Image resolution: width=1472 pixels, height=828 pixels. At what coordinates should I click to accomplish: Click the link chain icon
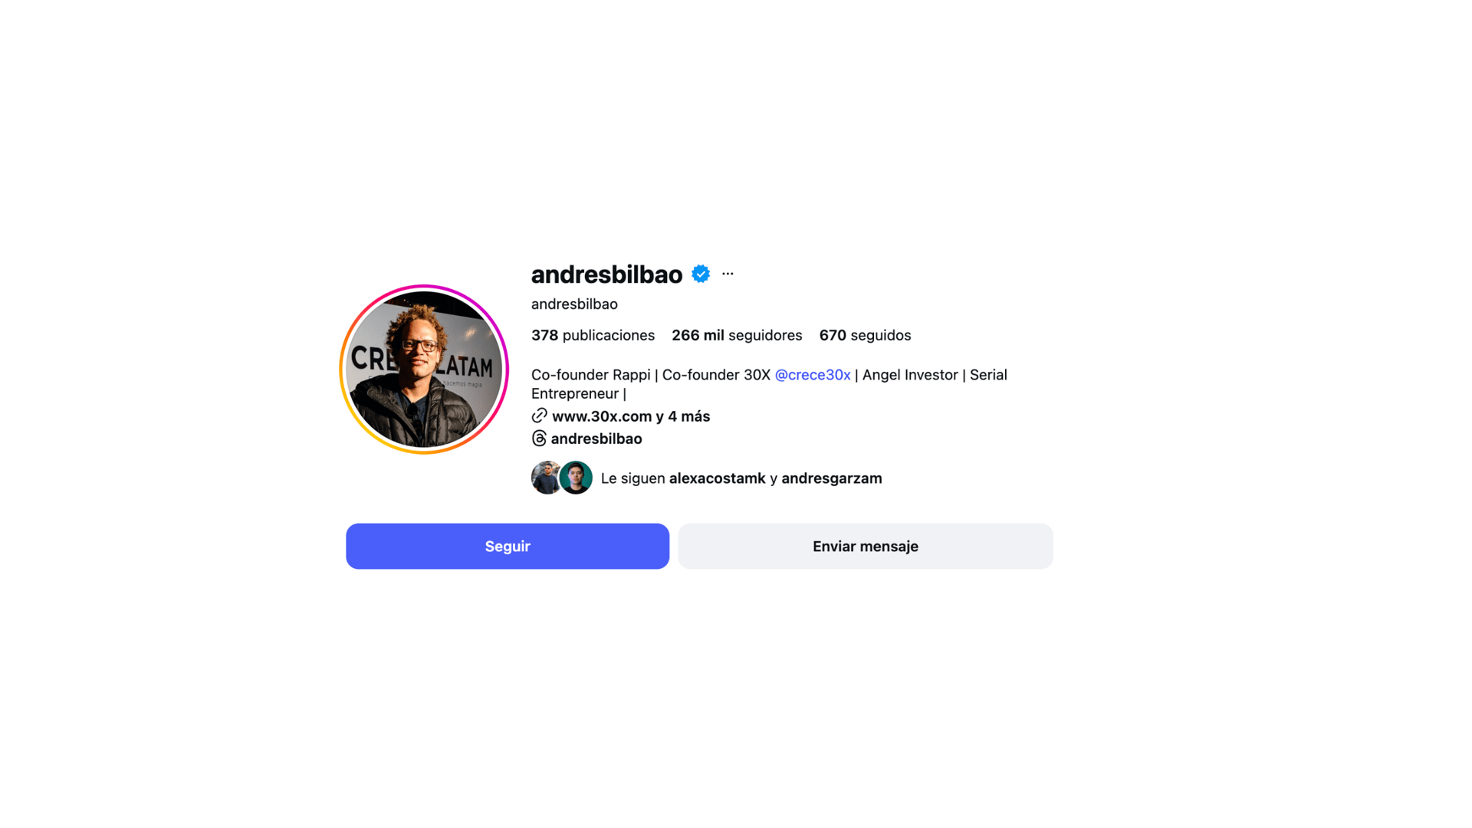[540, 416]
